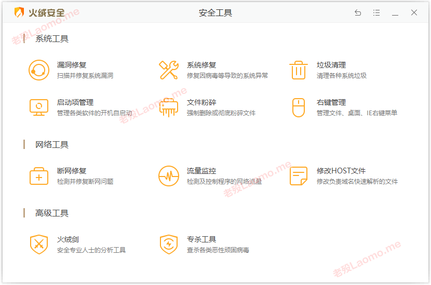Open the 断网修复 first-aid kit icon

[x=39, y=176]
